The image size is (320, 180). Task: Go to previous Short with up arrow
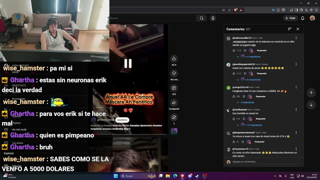coord(311,93)
